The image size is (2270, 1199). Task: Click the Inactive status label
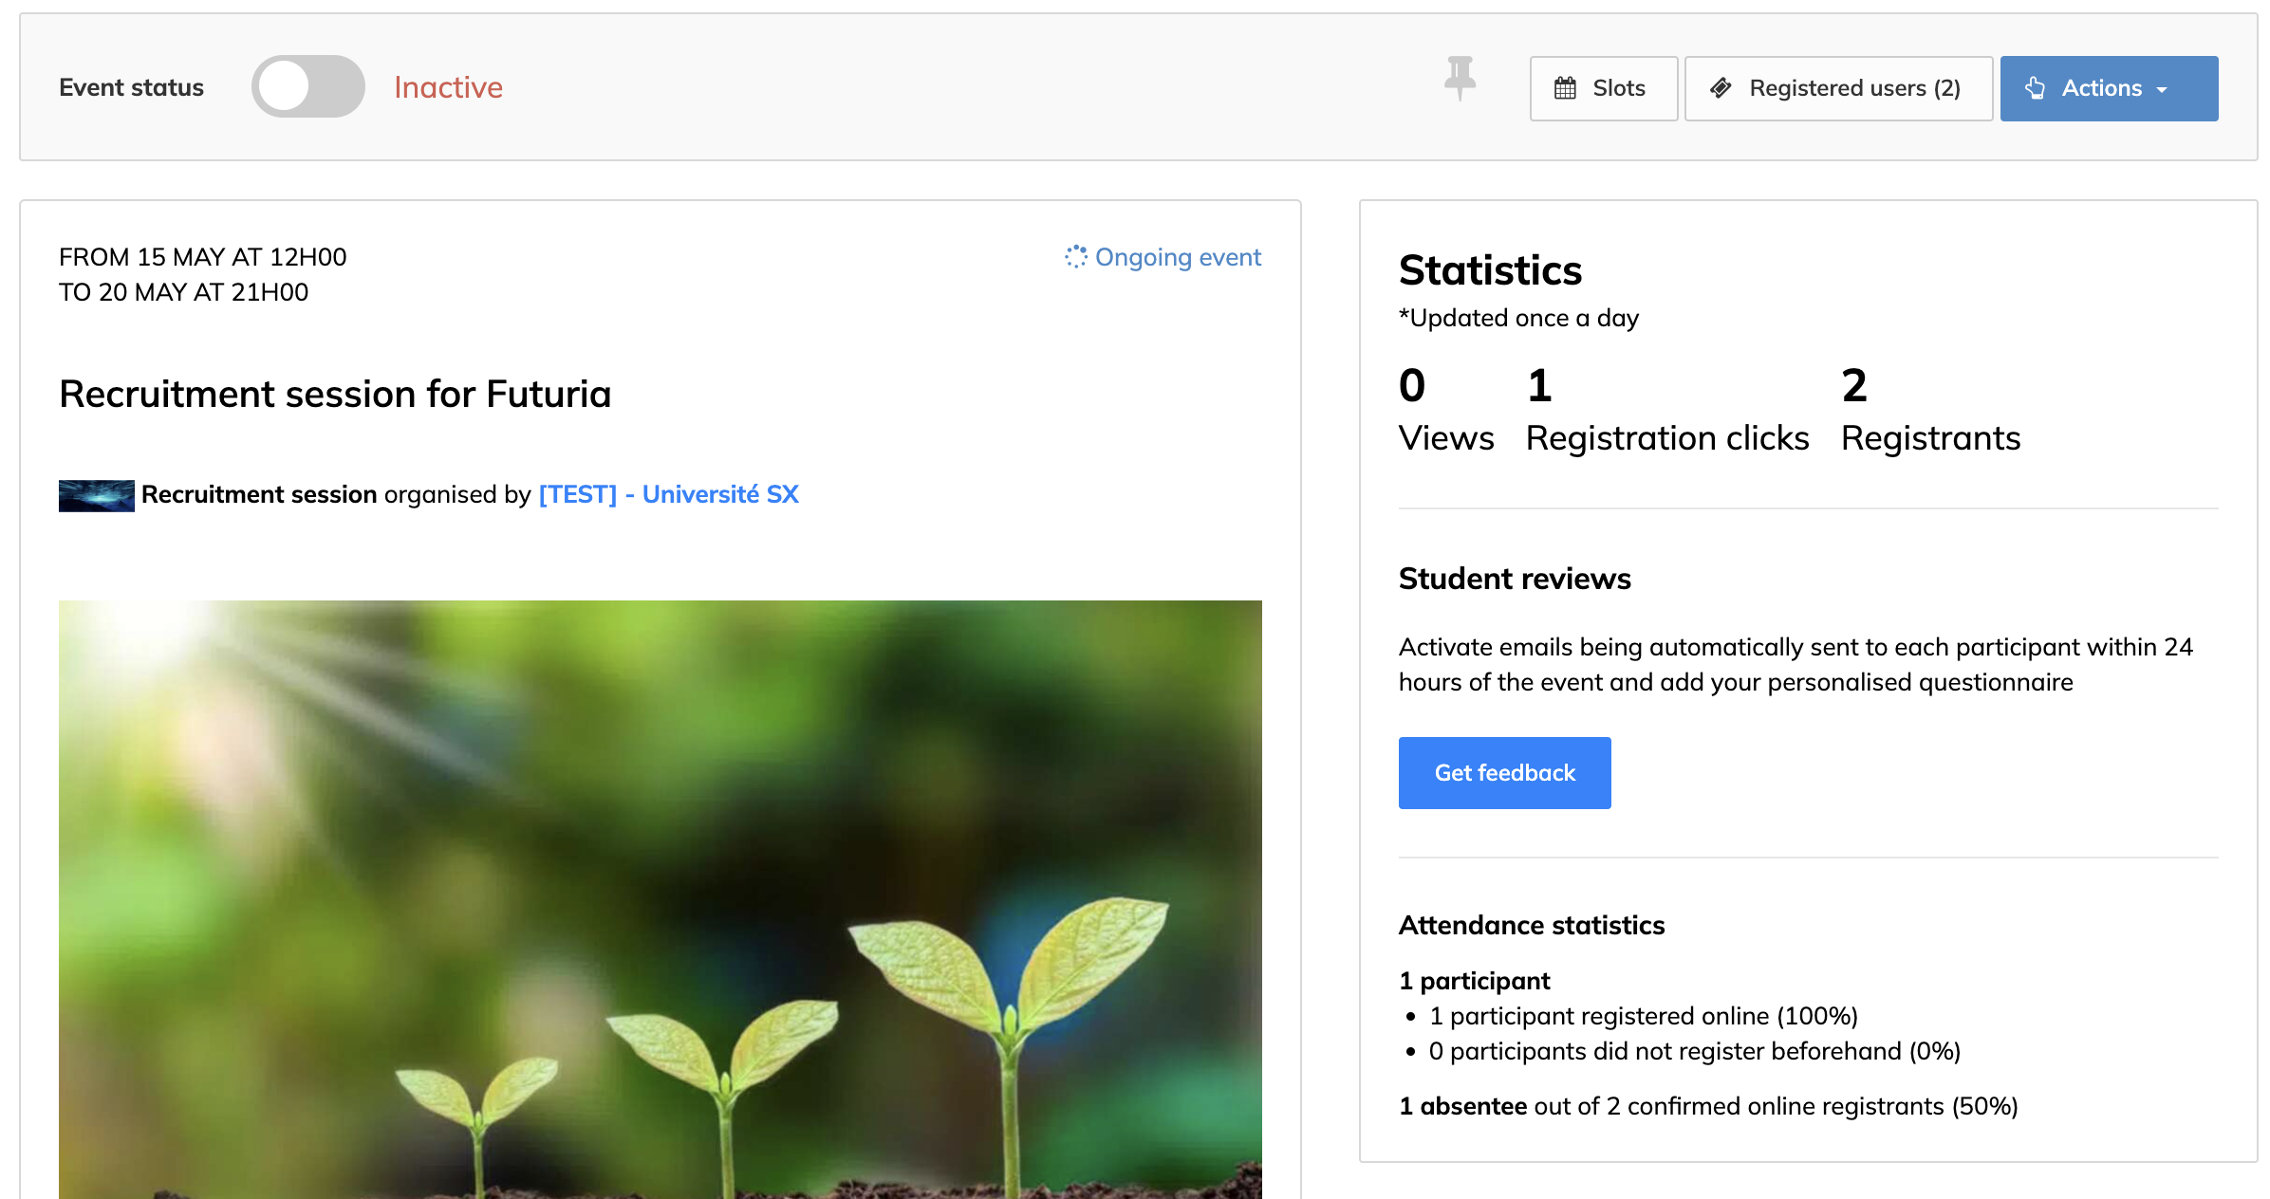point(448,87)
